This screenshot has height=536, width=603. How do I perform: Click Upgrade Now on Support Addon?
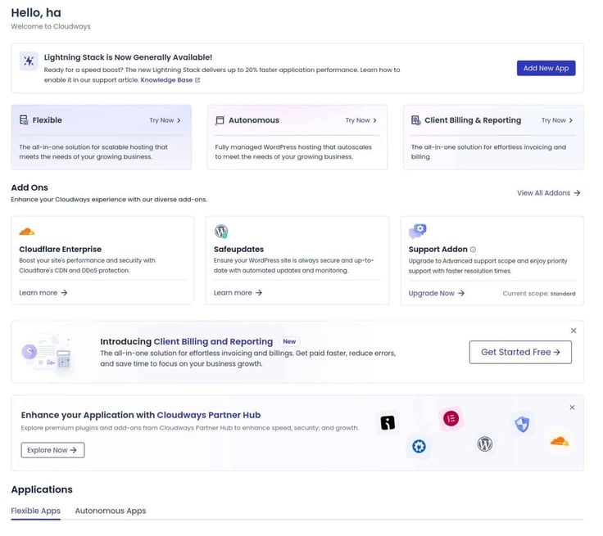[437, 294]
